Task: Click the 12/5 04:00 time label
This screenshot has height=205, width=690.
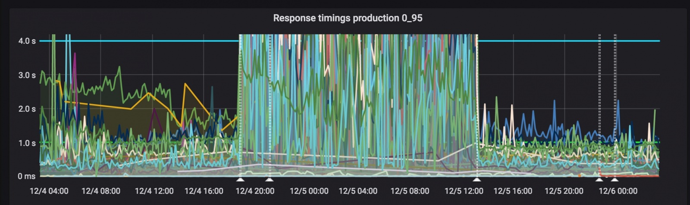Action: (x=358, y=191)
